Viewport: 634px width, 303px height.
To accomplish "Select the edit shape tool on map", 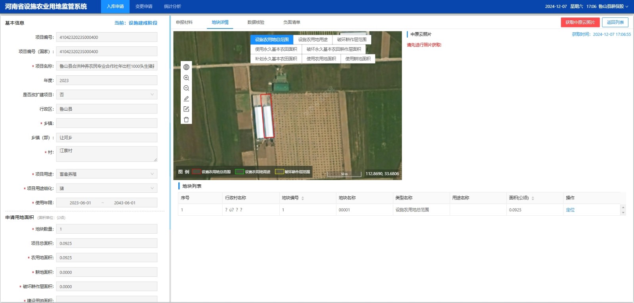I will click(x=186, y=109).
